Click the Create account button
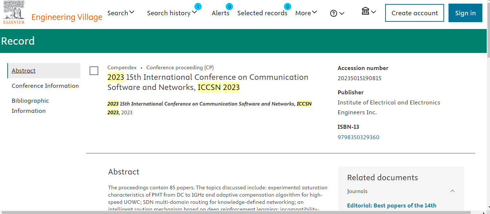490x214 pixels. (x=415, y=13)
